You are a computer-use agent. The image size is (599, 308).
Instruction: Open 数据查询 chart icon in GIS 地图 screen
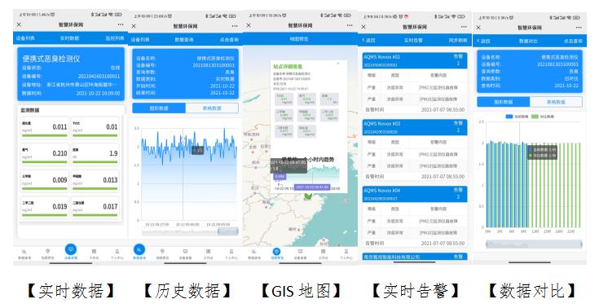[x=253, y=252]
